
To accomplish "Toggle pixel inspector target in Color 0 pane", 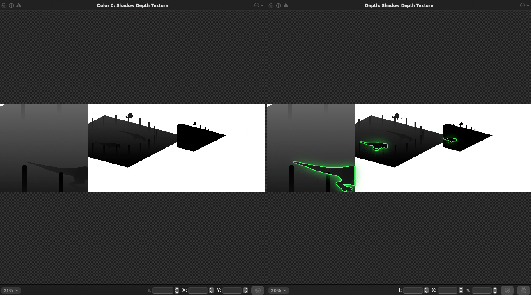I will 258,290.
